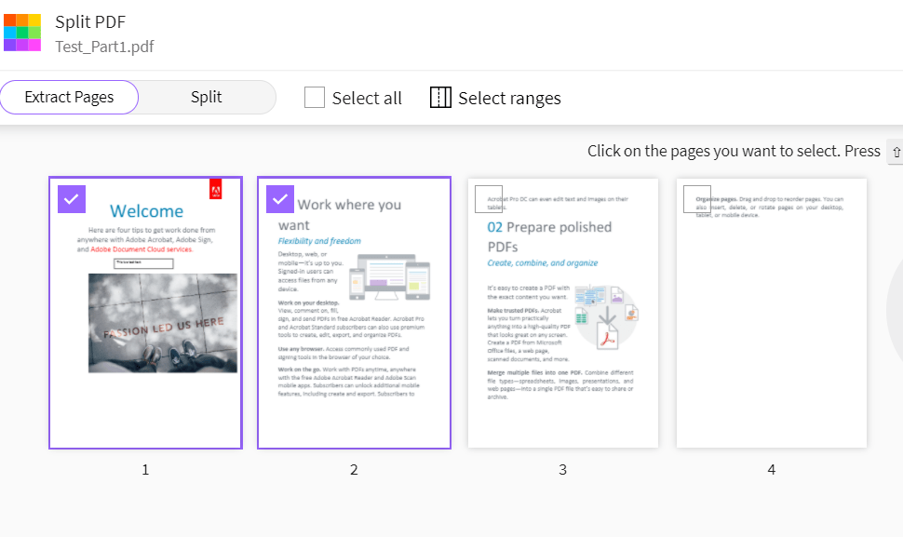Select the Prepare polished PDFs page thumbnail
This screenshot has width=903, height=537.
[562, 312]
